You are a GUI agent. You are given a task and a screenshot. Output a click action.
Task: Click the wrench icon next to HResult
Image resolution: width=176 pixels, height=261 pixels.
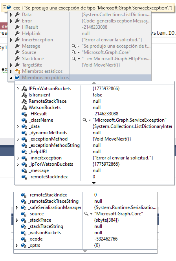(17, 27)
